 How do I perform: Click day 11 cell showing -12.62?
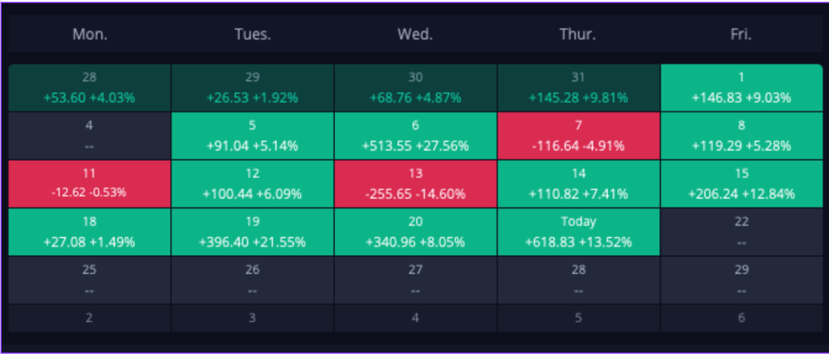tap(89, 184)
